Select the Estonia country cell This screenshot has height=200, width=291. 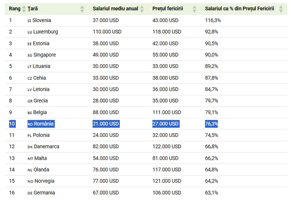(38, 43)
